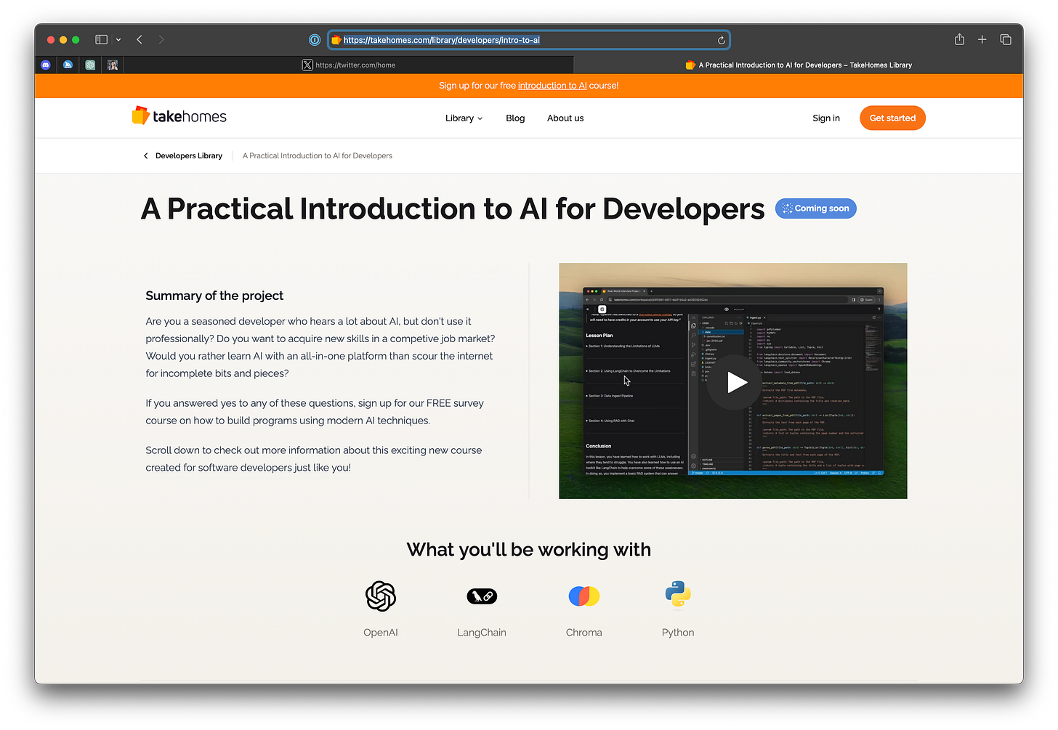
Task: Follow the 'introduction to AI' banner link
Action: tap(552, 86)
